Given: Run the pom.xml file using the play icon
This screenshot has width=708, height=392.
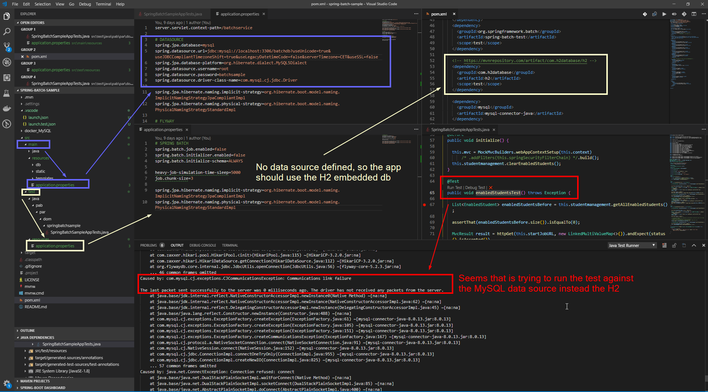Looking at the screenshot, I should pos(664,14).
